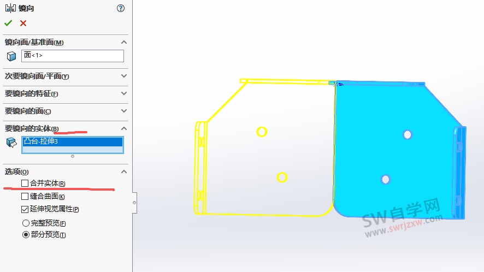Select the 部分预览 radio button
The height and width of the screenshot is (272, 484).
[26, 235]
